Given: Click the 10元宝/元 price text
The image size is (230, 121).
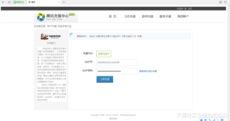Looking at the screenshot, I should (x=51, y=43).
